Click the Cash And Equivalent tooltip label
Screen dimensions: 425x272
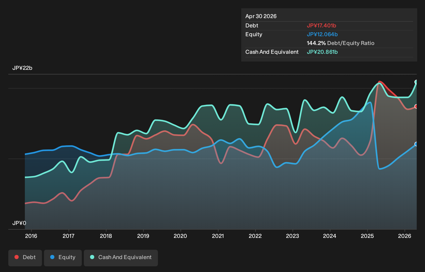click(x=272, y=52)
